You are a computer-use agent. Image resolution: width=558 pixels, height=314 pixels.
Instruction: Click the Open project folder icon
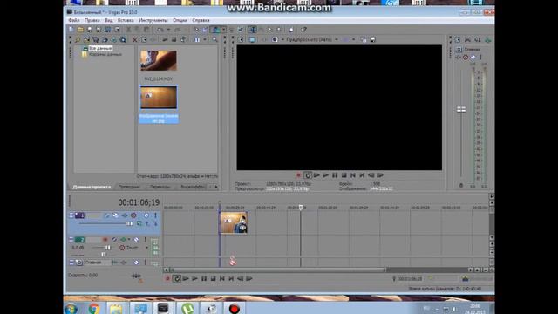click(x=80, y=30)
